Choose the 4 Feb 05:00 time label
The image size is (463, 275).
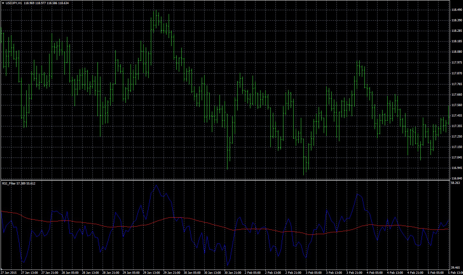[375, 273]
